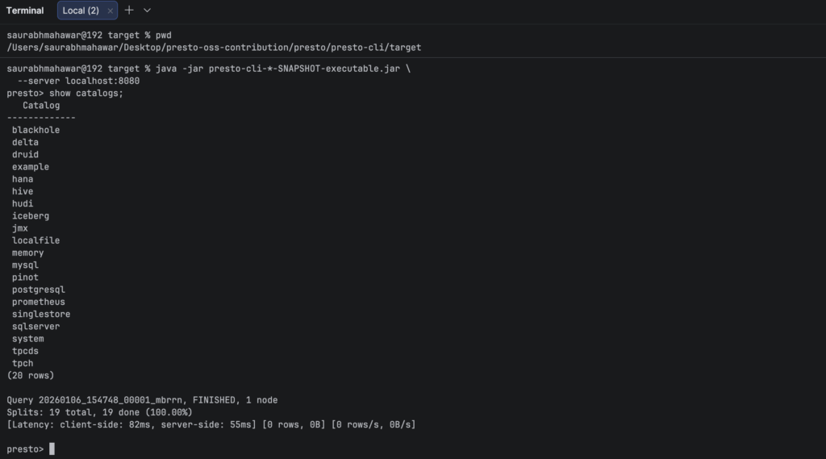Click the Query ID FINISHED status line
The width and height of the screenshot is (826, 459).
click(142, 400)
